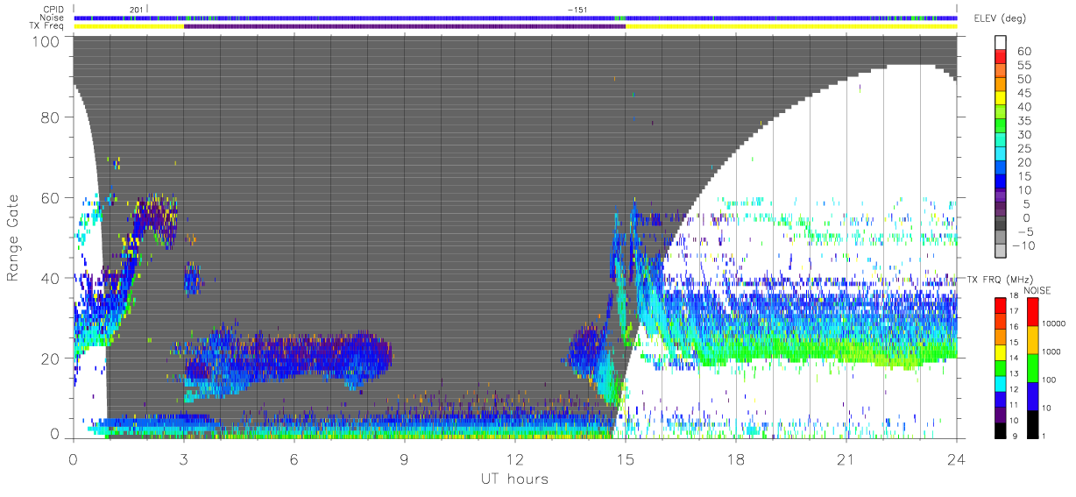1076x497 pixels.
Task: Select the yellow TX Freq bar segment after 15 UT
Action: pos(791,26)
